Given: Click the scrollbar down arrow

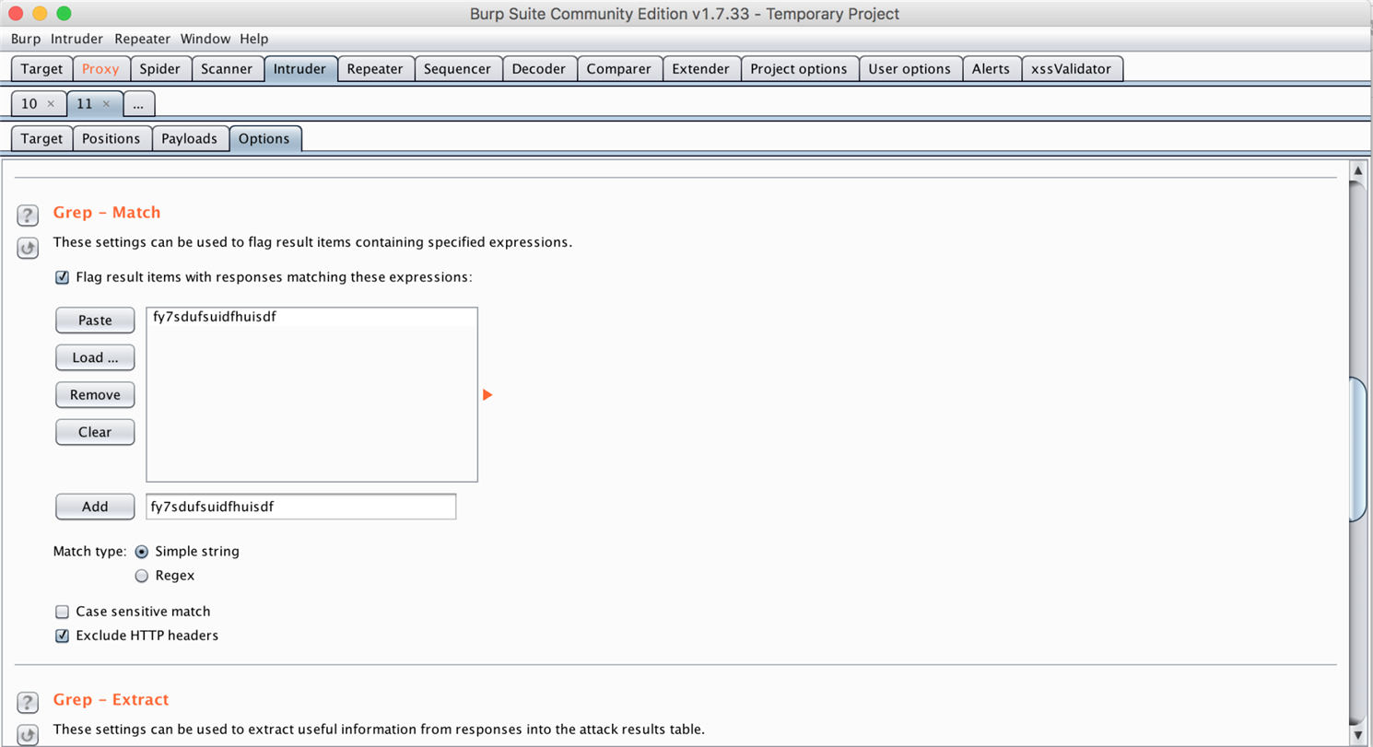Looking at the screenshot, I should [1357, 734].
